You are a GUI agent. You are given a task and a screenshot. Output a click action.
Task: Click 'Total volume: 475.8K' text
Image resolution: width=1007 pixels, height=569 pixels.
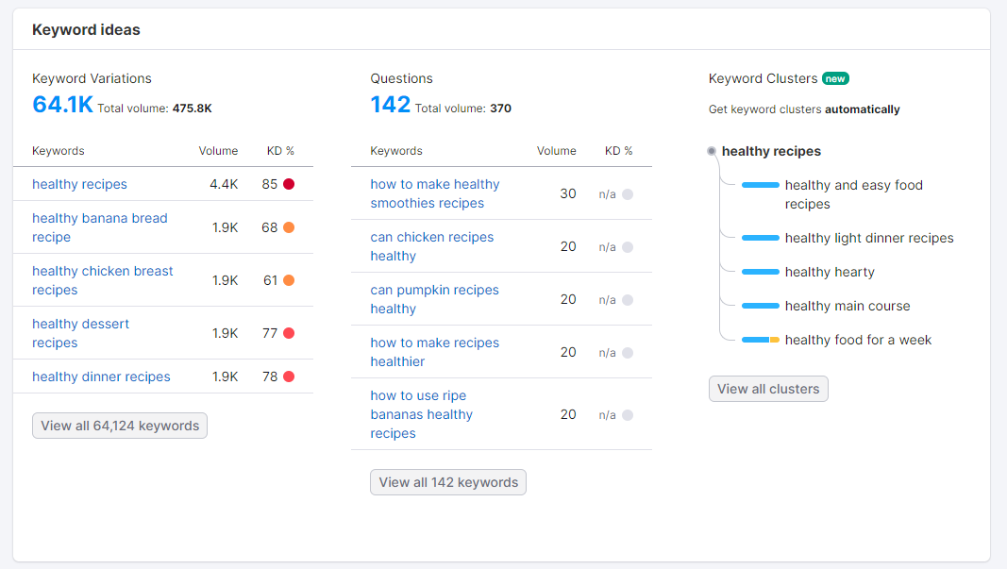coord(155,109)
